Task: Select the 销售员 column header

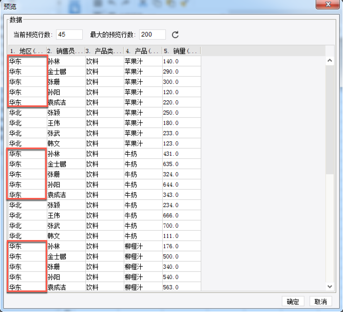Action: pos(66,51)
